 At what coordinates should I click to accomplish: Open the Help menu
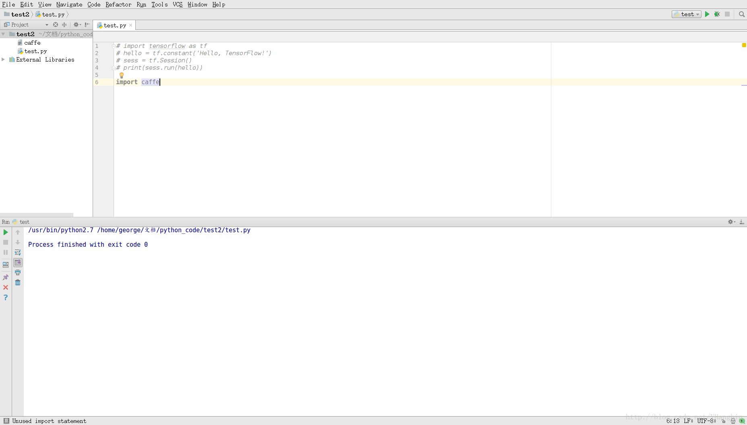219,4
